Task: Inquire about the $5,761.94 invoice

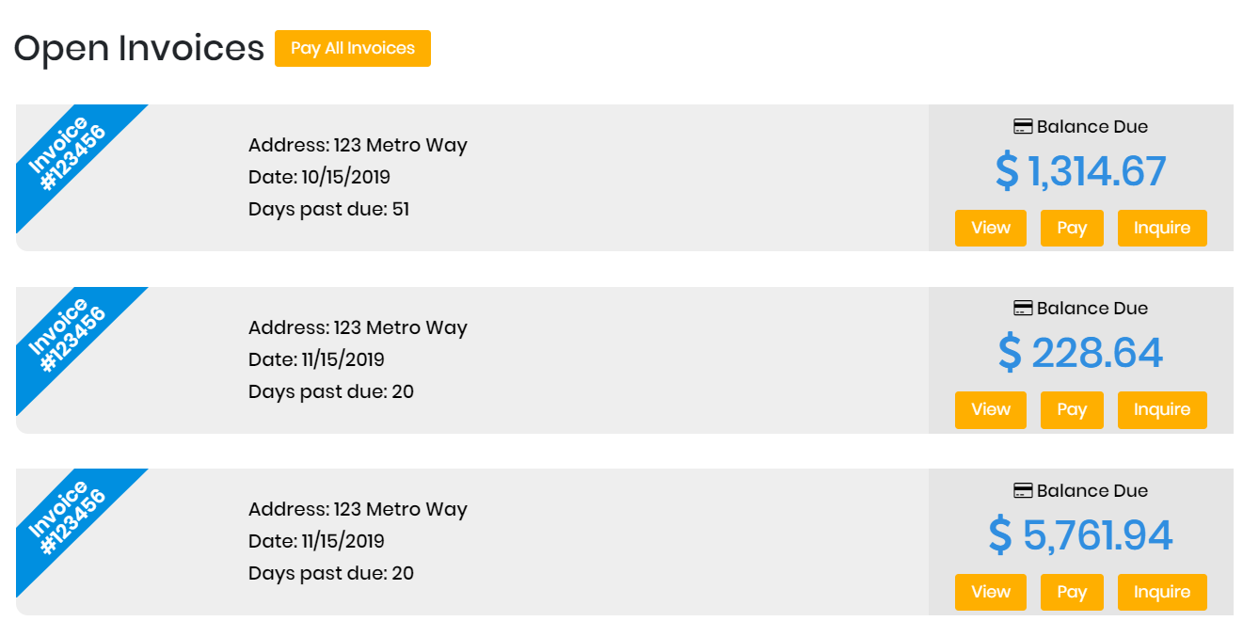Action: (1162, 592)
